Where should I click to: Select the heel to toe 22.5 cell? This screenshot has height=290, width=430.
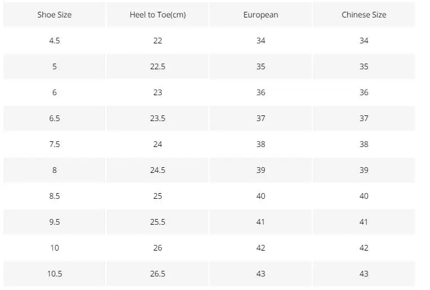157,66
